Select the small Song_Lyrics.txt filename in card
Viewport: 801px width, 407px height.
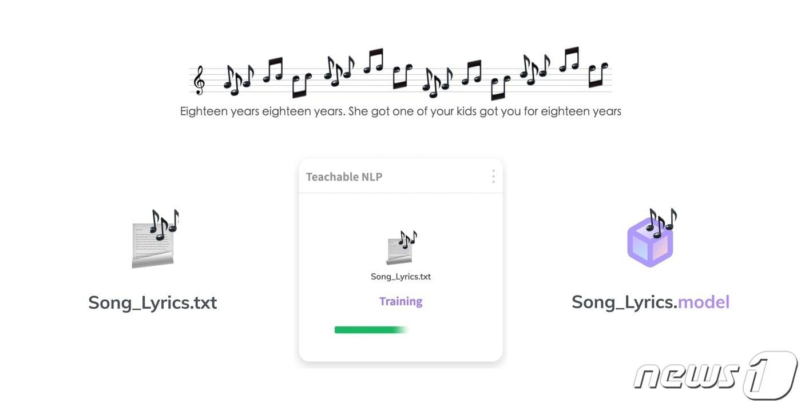coord(400,277)
